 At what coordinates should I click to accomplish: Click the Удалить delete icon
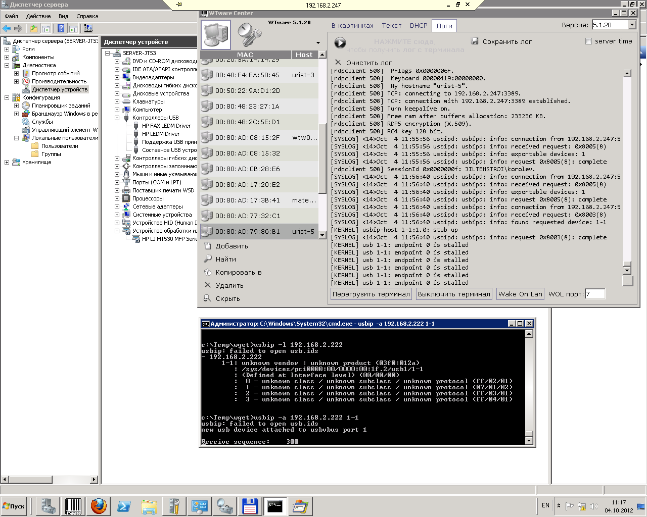coord(207,285)
